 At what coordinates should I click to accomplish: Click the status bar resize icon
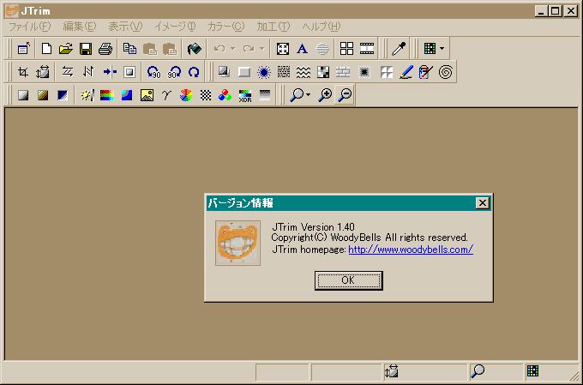[392, 371]
